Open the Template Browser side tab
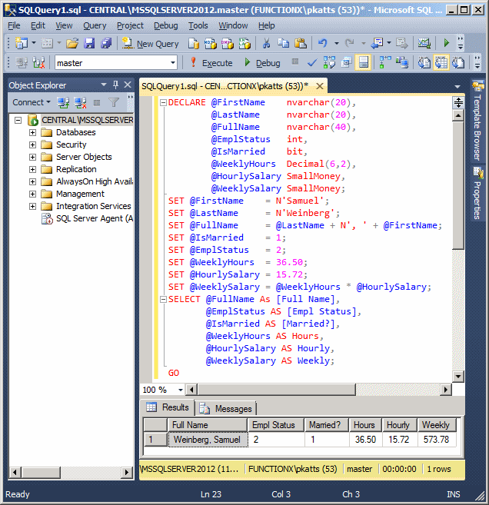Viewport: 489px width, 505px height. point(478,121)
